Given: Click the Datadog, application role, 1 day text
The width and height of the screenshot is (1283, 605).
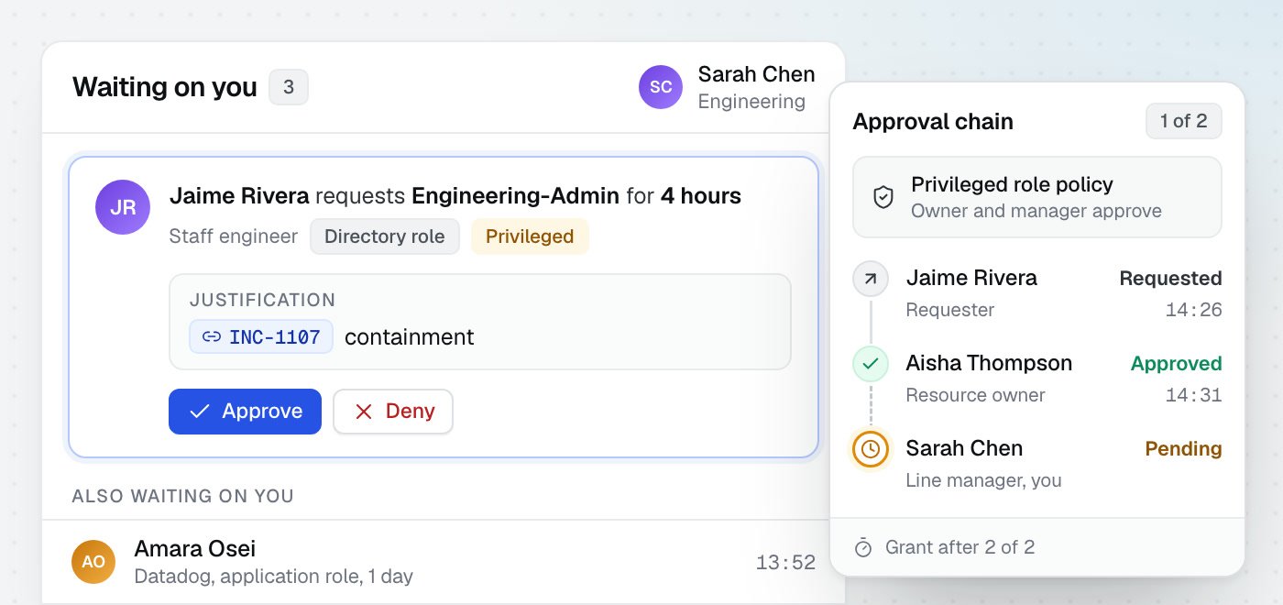Looking at the screenshot, I should pyautogui.click(x=273, y=577).
